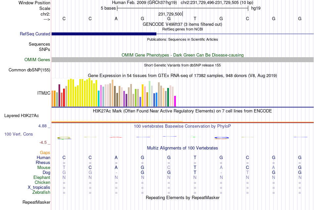Select the Elephant species row label
The height and width of the screenshot is (210, 314).
click(x=42, y=177)
